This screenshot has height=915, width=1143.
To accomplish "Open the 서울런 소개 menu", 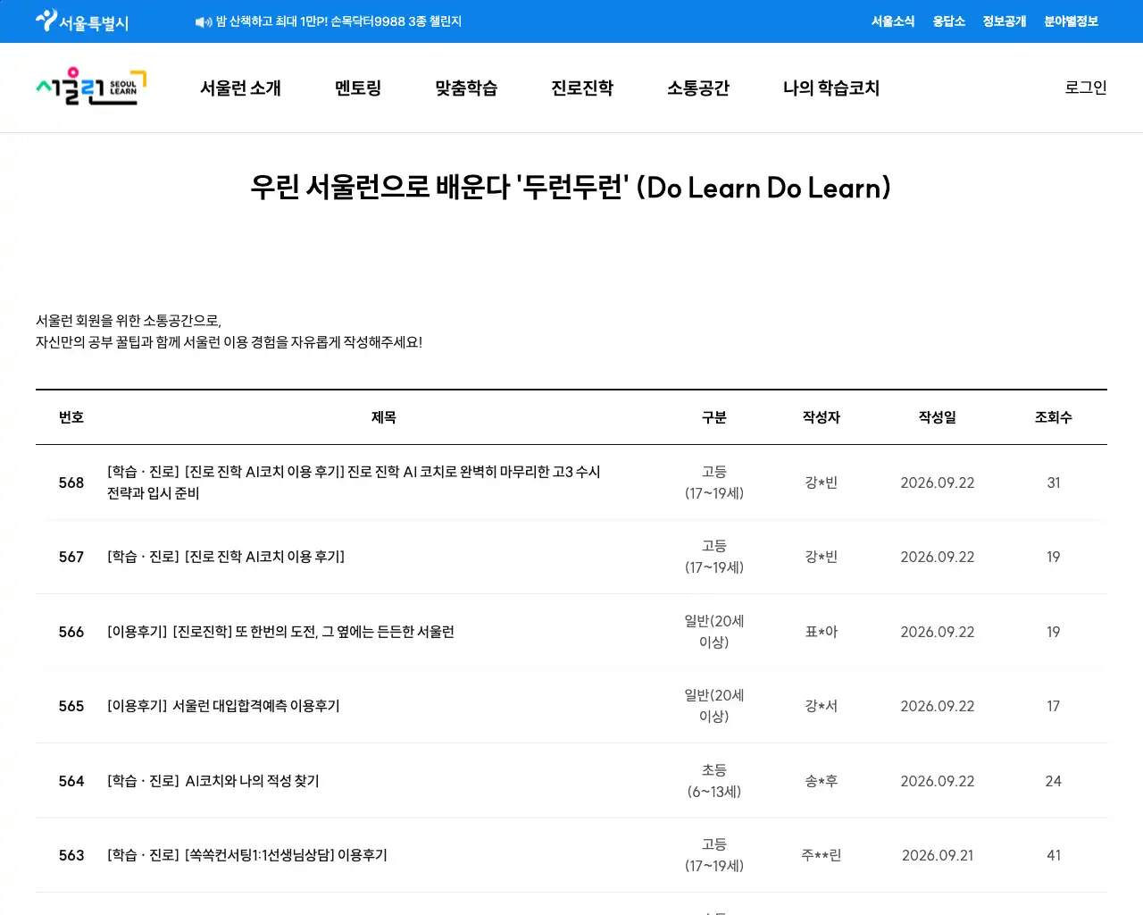I will [240, 88].
